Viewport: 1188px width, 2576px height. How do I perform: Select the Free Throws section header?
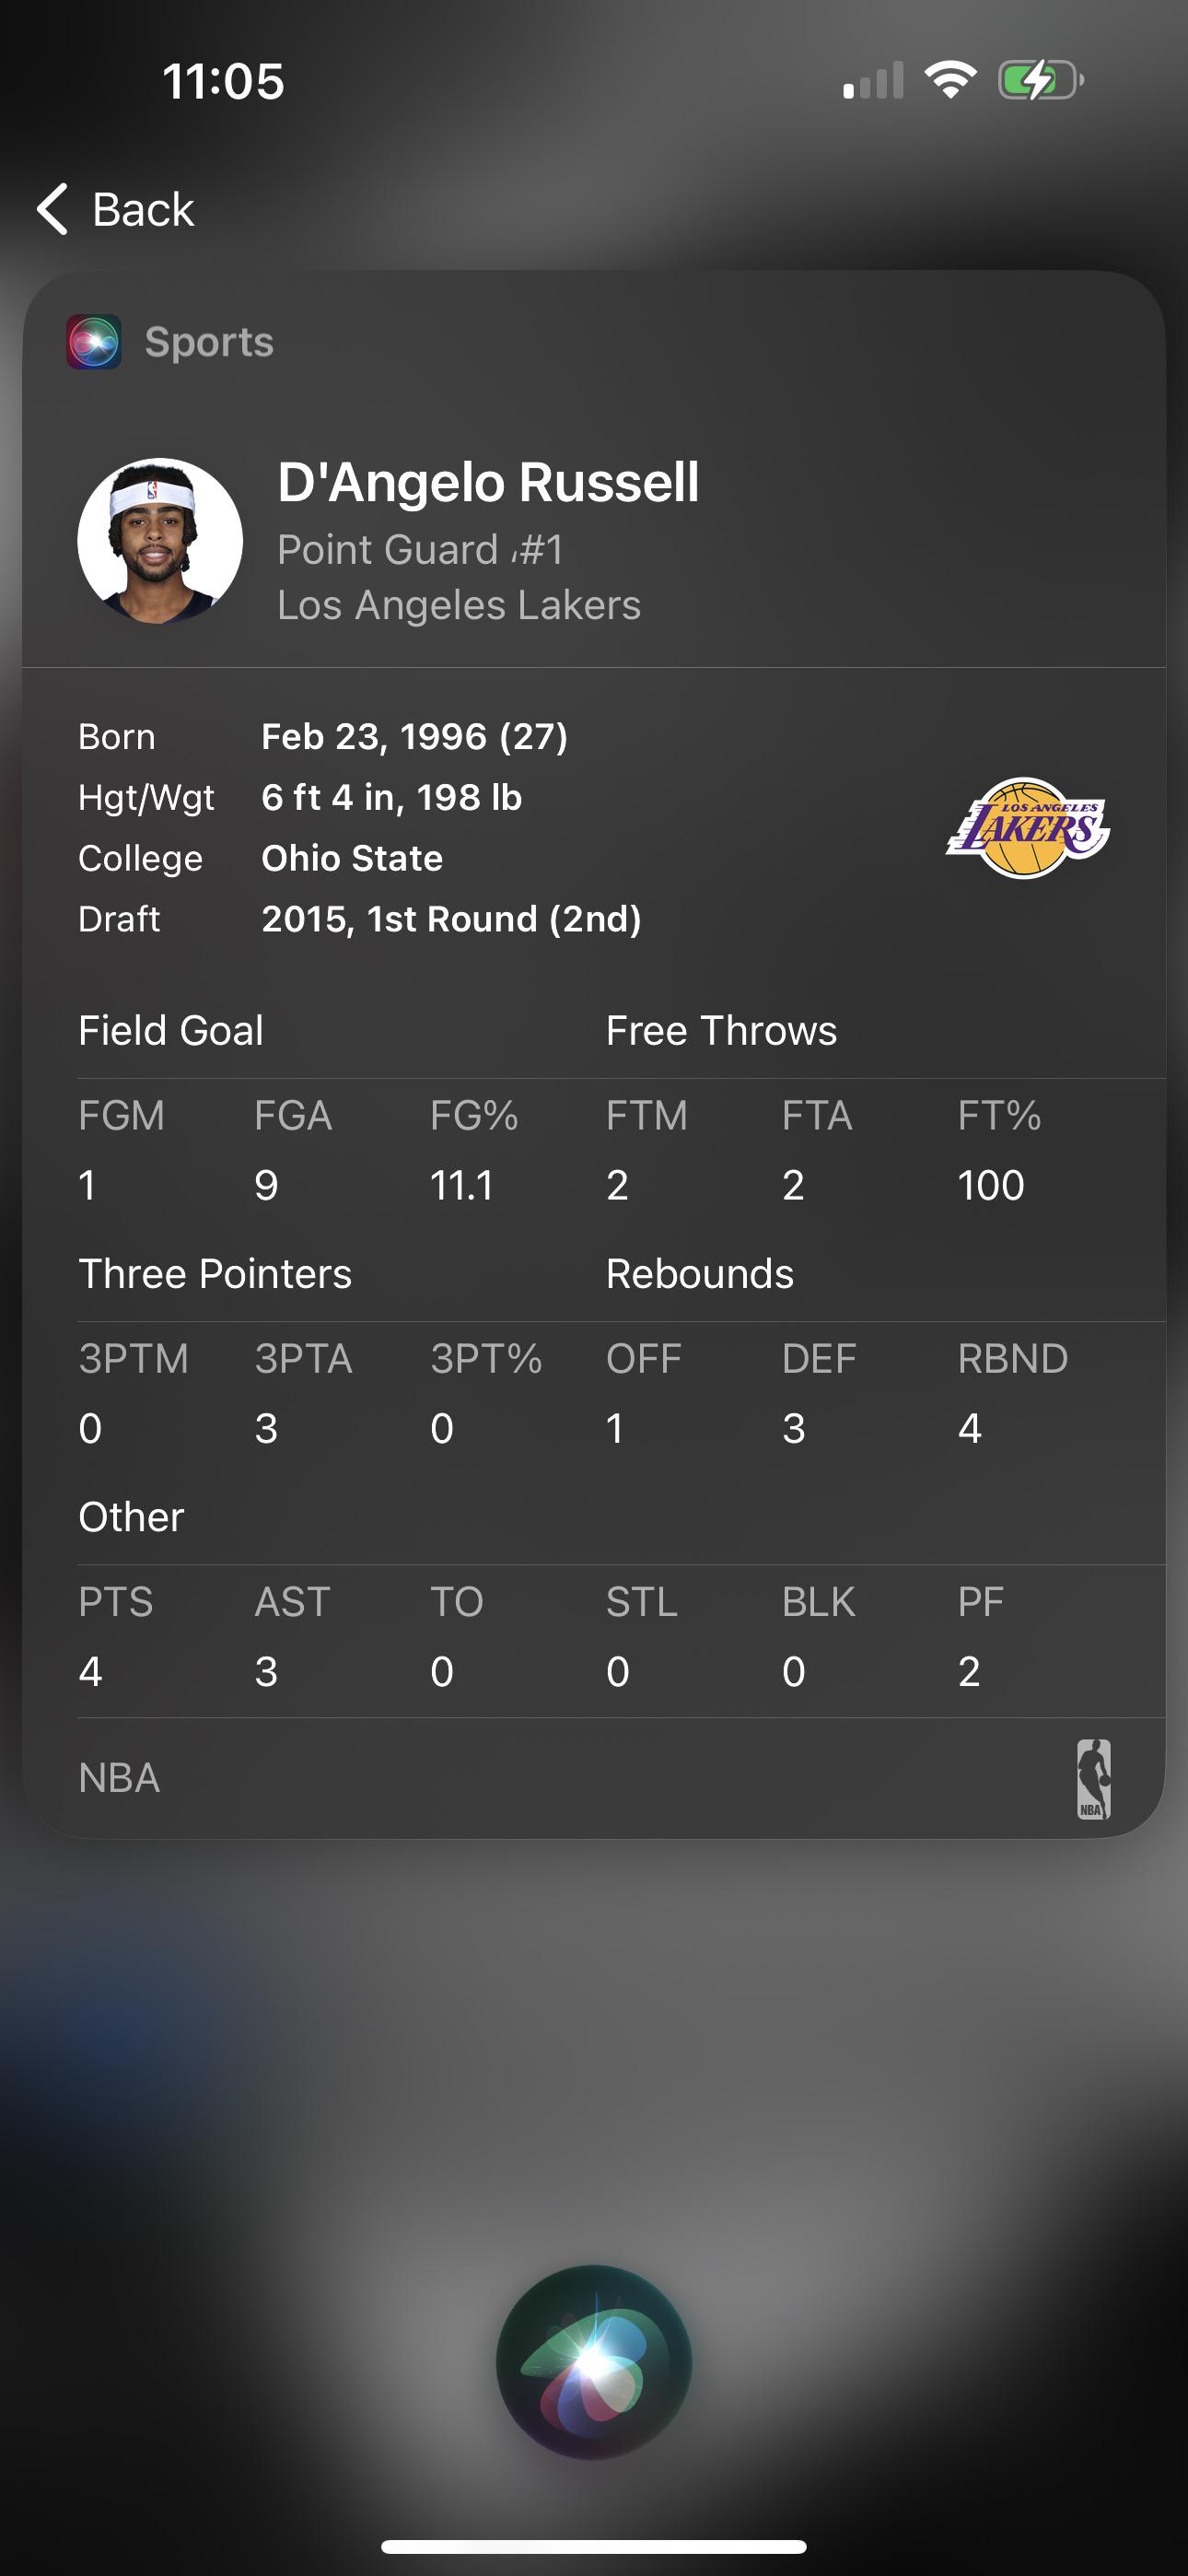tap(721, 1031)
